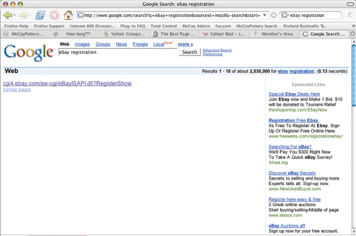Open the Similar pages link

(17, 90)
